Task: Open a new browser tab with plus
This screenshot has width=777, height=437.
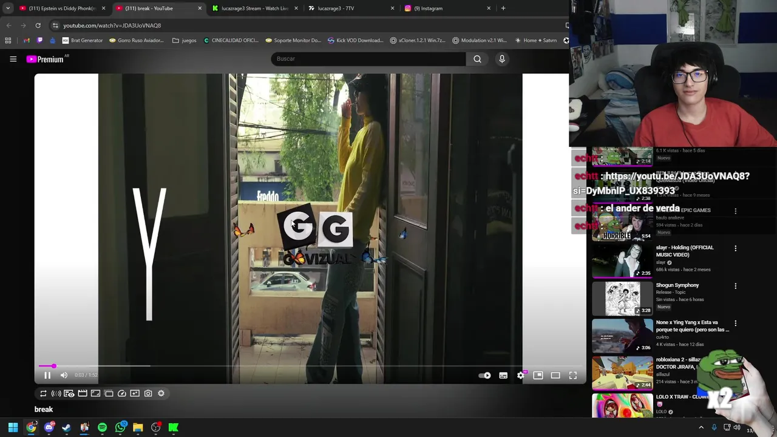Action: pos(503,8)
